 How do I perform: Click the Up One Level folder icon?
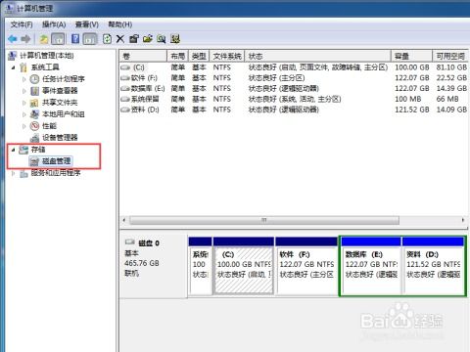tap(44, 39)
